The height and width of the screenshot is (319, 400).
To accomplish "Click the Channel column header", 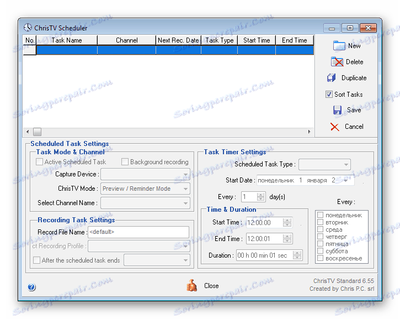I will pos(126,40).
